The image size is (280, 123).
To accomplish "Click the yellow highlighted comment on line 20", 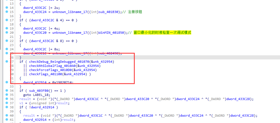I will click(x=162, y=33).
